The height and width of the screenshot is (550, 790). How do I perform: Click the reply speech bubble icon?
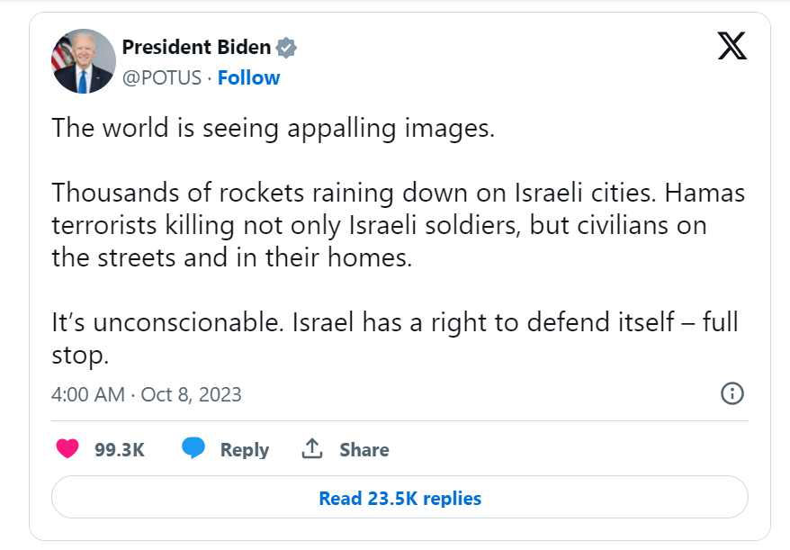coord(193,448)
